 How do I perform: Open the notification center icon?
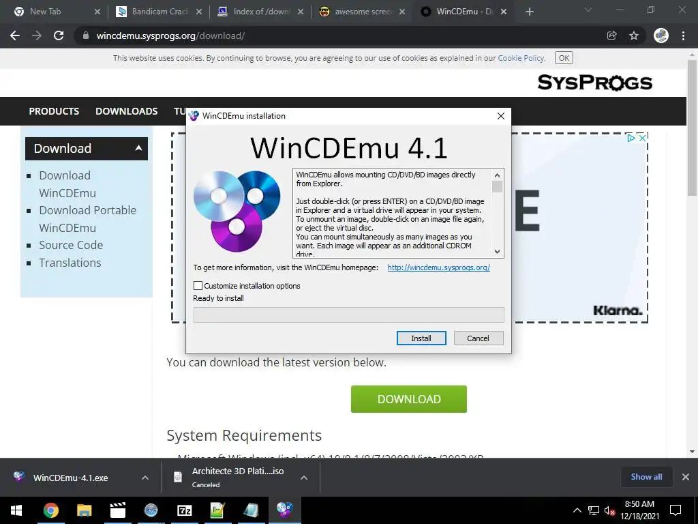point(676,510)
